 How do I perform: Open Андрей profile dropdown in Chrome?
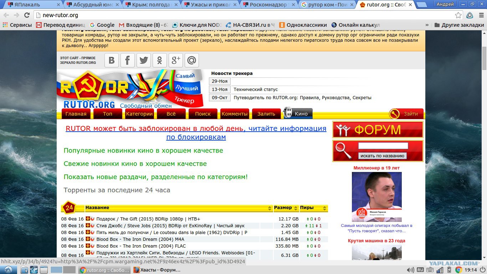(445, 4)
